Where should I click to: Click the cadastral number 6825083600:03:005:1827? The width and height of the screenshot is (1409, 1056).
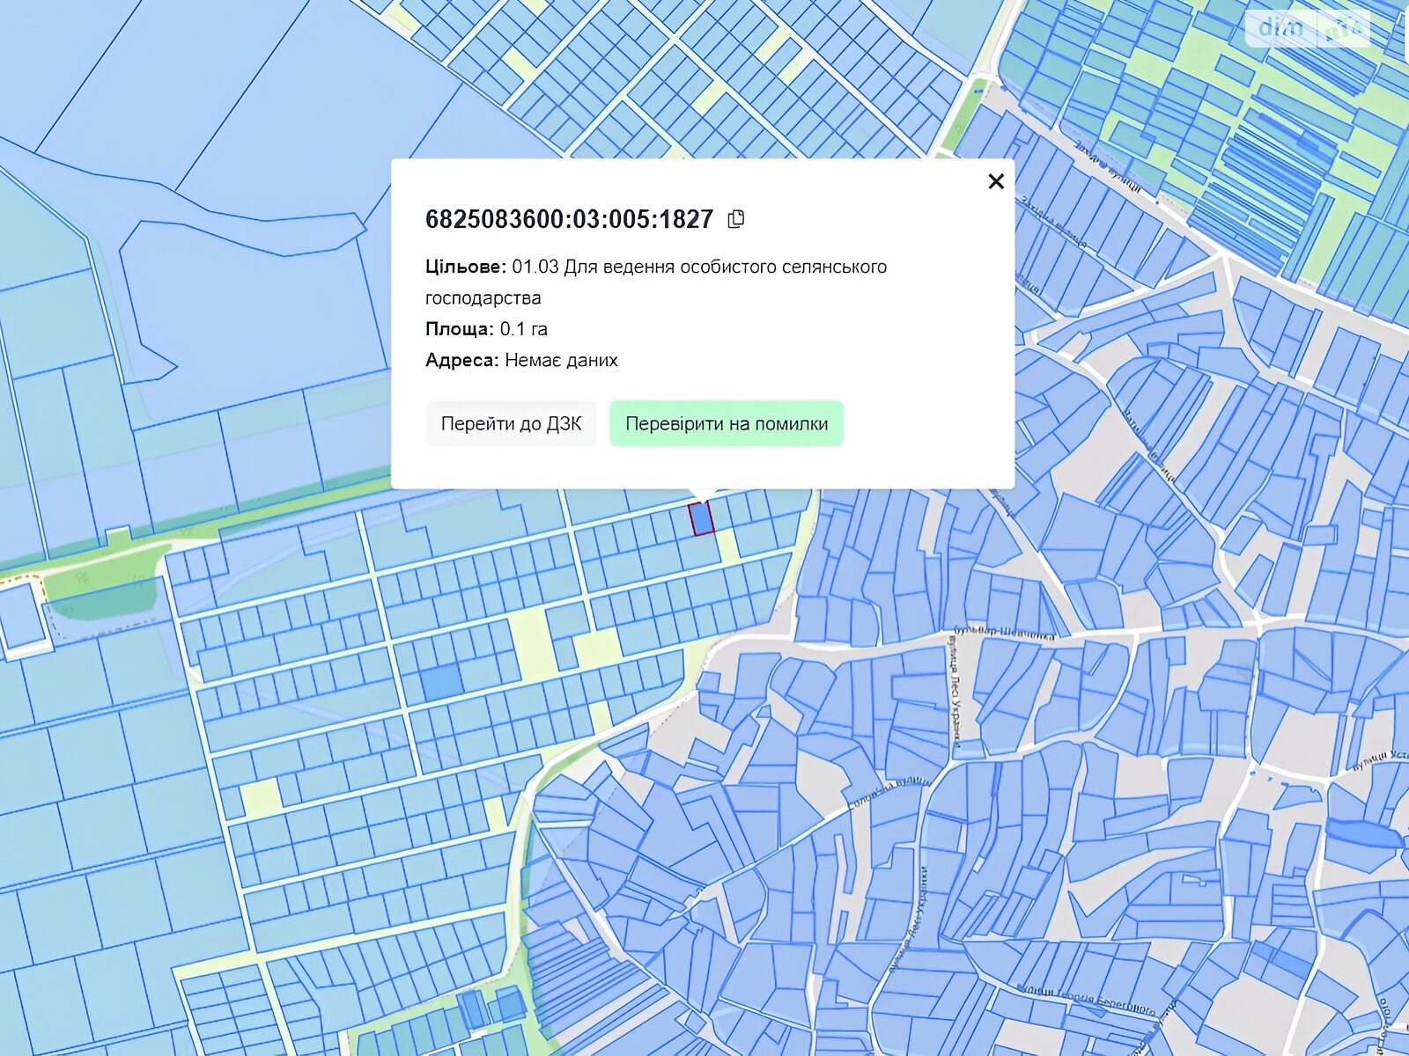pyautogui.click(x=569, y=219)
